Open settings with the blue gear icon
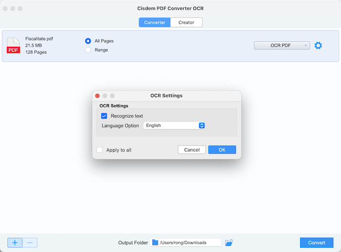341x252 pixels. point(318,45)
